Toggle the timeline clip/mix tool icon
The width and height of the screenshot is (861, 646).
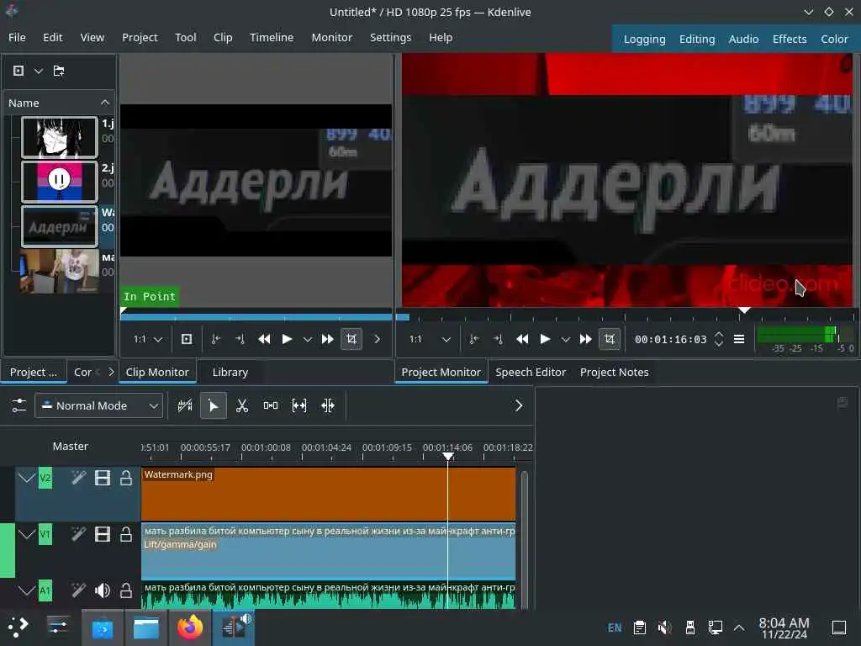[x=185, y=406]
